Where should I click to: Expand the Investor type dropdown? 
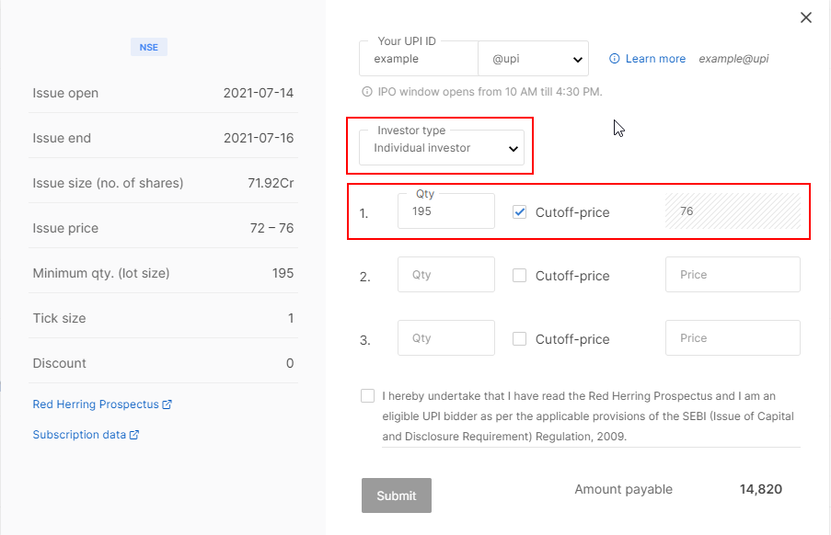pyautogui.click(x=442, y=148)
